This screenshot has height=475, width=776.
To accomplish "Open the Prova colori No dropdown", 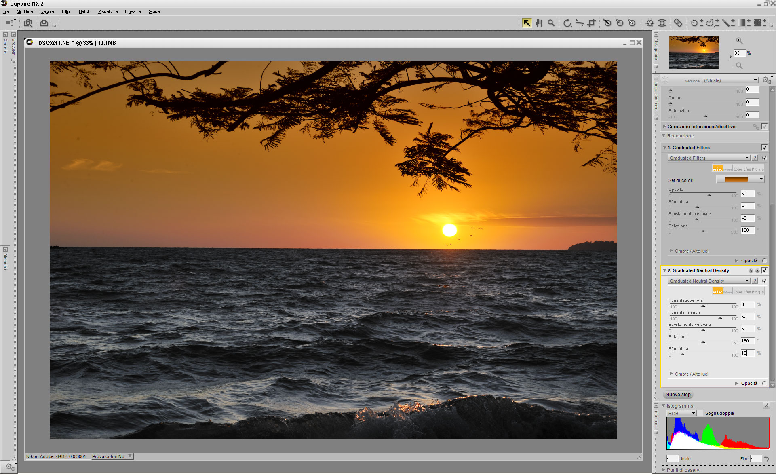I will point(112,456).
